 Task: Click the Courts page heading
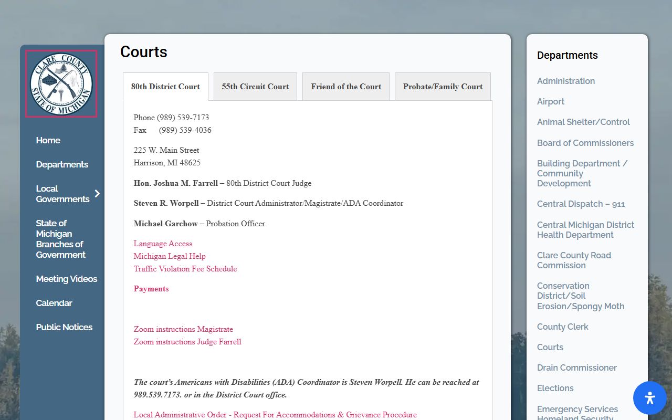coord(144,52)
